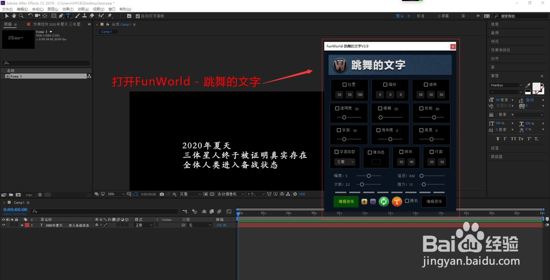Create new folder in project panel
This screenshot has width=550, height=280.
[11, 195]
